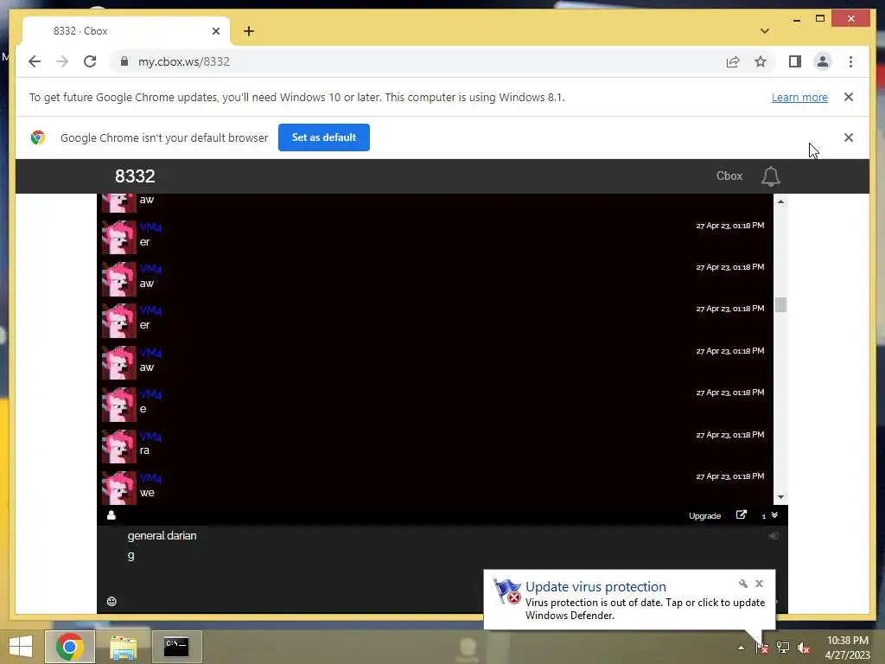This screenshot has width=885, height=664.
Task: Click the Cbox link in header
Action: tap(729, 176)
